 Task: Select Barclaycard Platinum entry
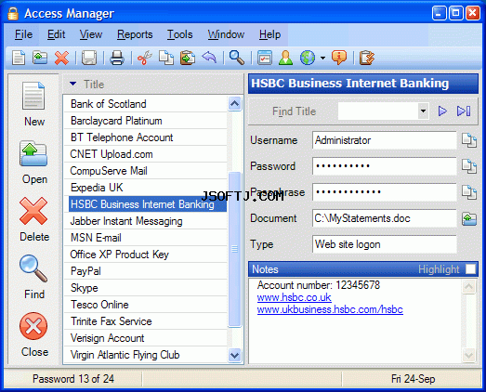click(145, 121)
